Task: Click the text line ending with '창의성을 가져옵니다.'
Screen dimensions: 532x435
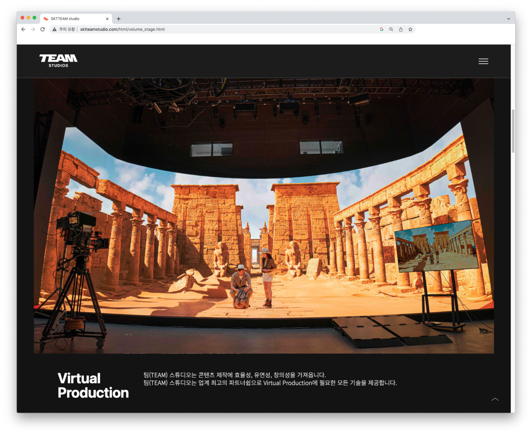Action: point(235,375)
